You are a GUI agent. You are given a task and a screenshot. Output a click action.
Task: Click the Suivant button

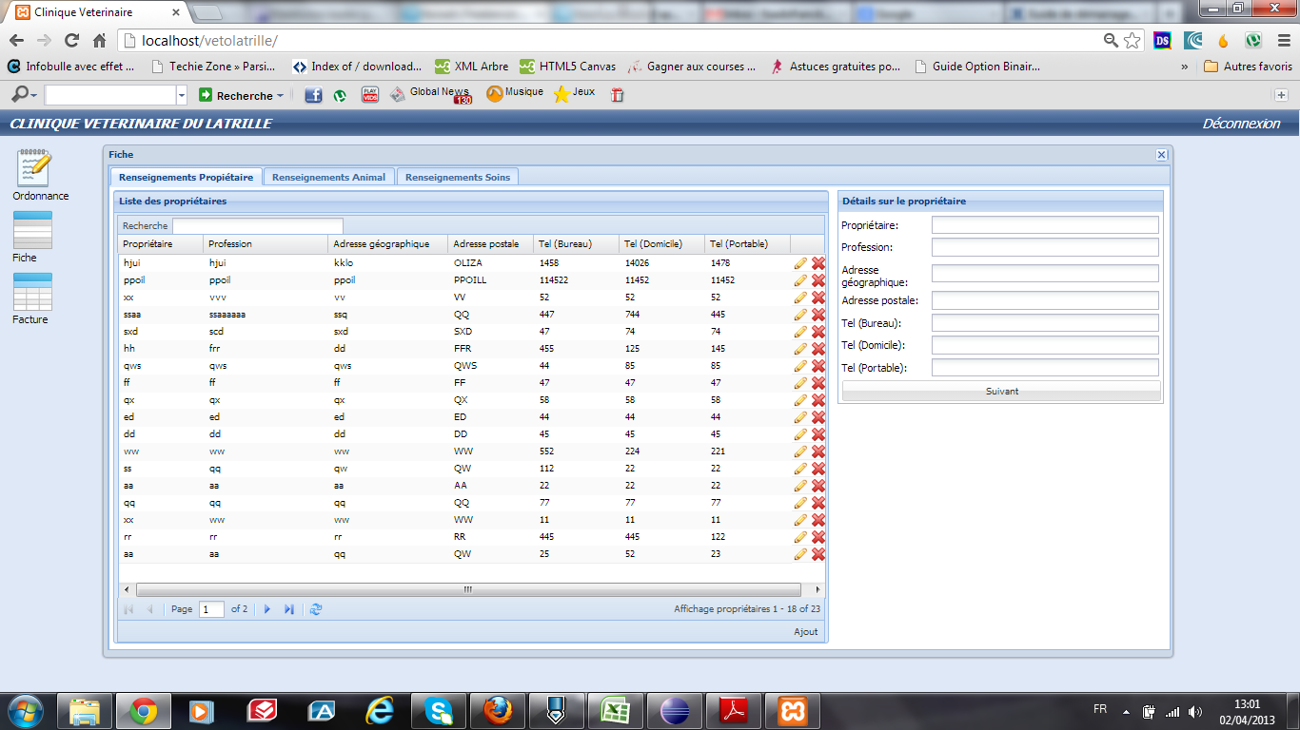click(1001, 391)
